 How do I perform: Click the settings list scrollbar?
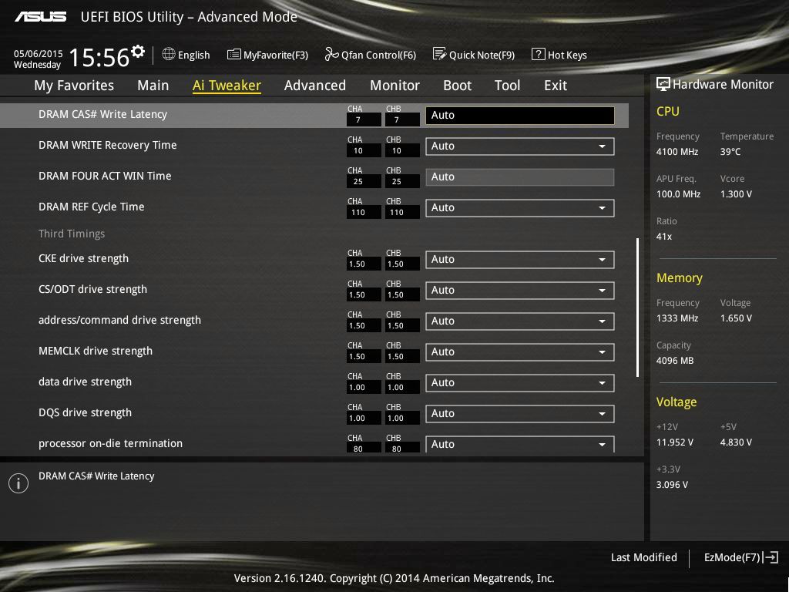[637, 308]
